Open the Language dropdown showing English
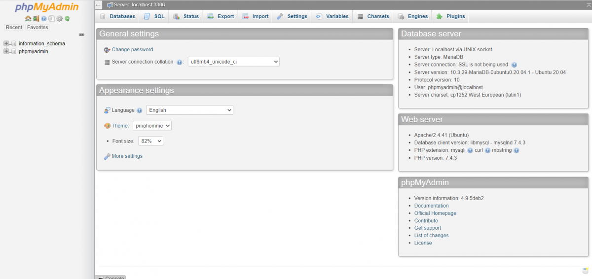 [189, 110]
